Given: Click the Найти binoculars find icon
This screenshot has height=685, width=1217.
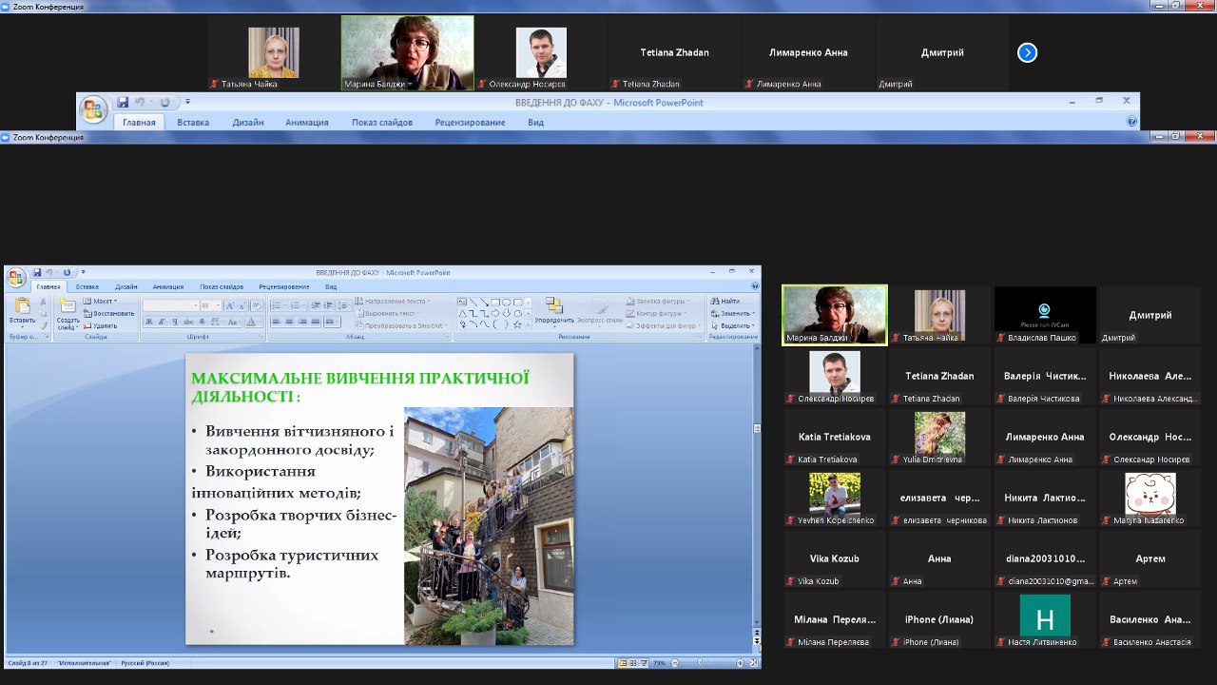Looking at the screenshot, I should 726,301.
